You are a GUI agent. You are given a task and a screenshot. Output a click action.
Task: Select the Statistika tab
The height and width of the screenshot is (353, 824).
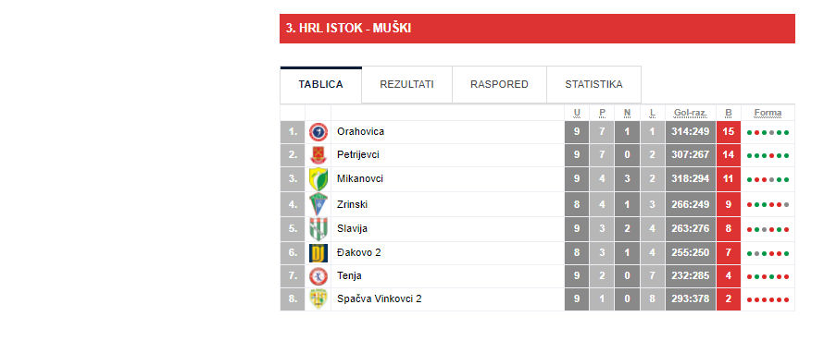click(593, 84)
